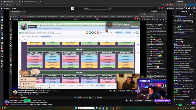This screenshot has height=110, width=196.
Task: Open the Clips tab under the stream
Action: click(44, 100)
